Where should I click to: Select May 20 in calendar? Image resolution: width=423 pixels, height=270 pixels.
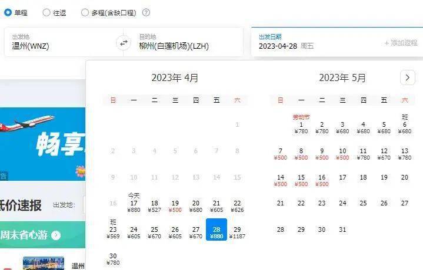point(405,177)
